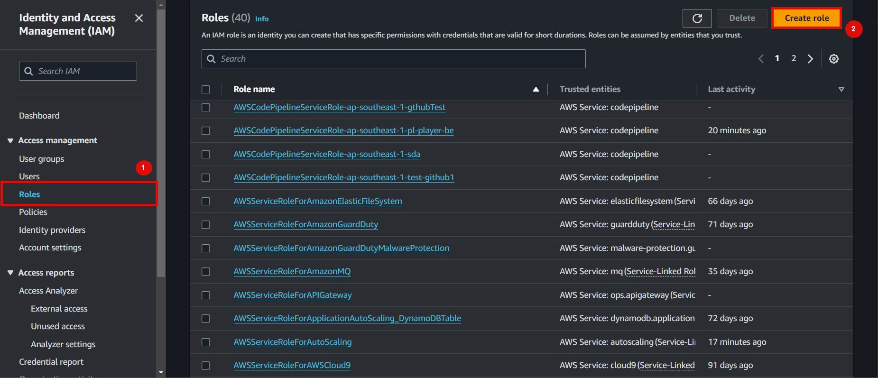Click the magnifier in Search IAM box

29,71
